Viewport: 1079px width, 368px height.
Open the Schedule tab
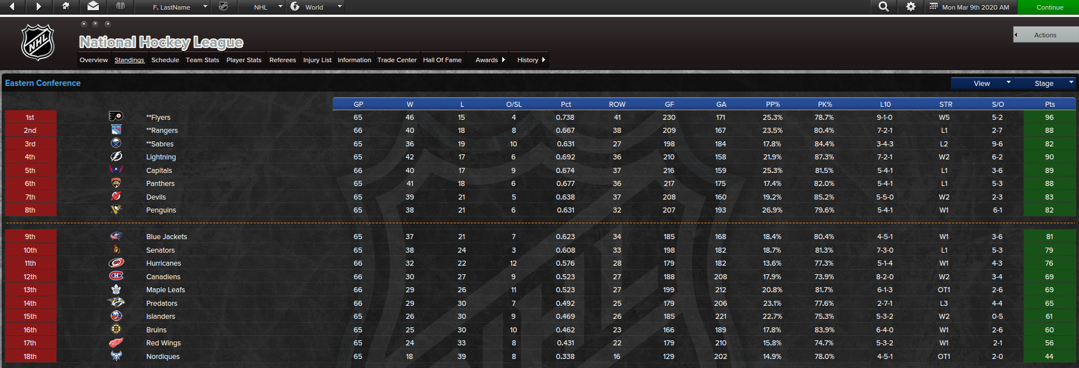pyautogui.click(x=165, y=60)
